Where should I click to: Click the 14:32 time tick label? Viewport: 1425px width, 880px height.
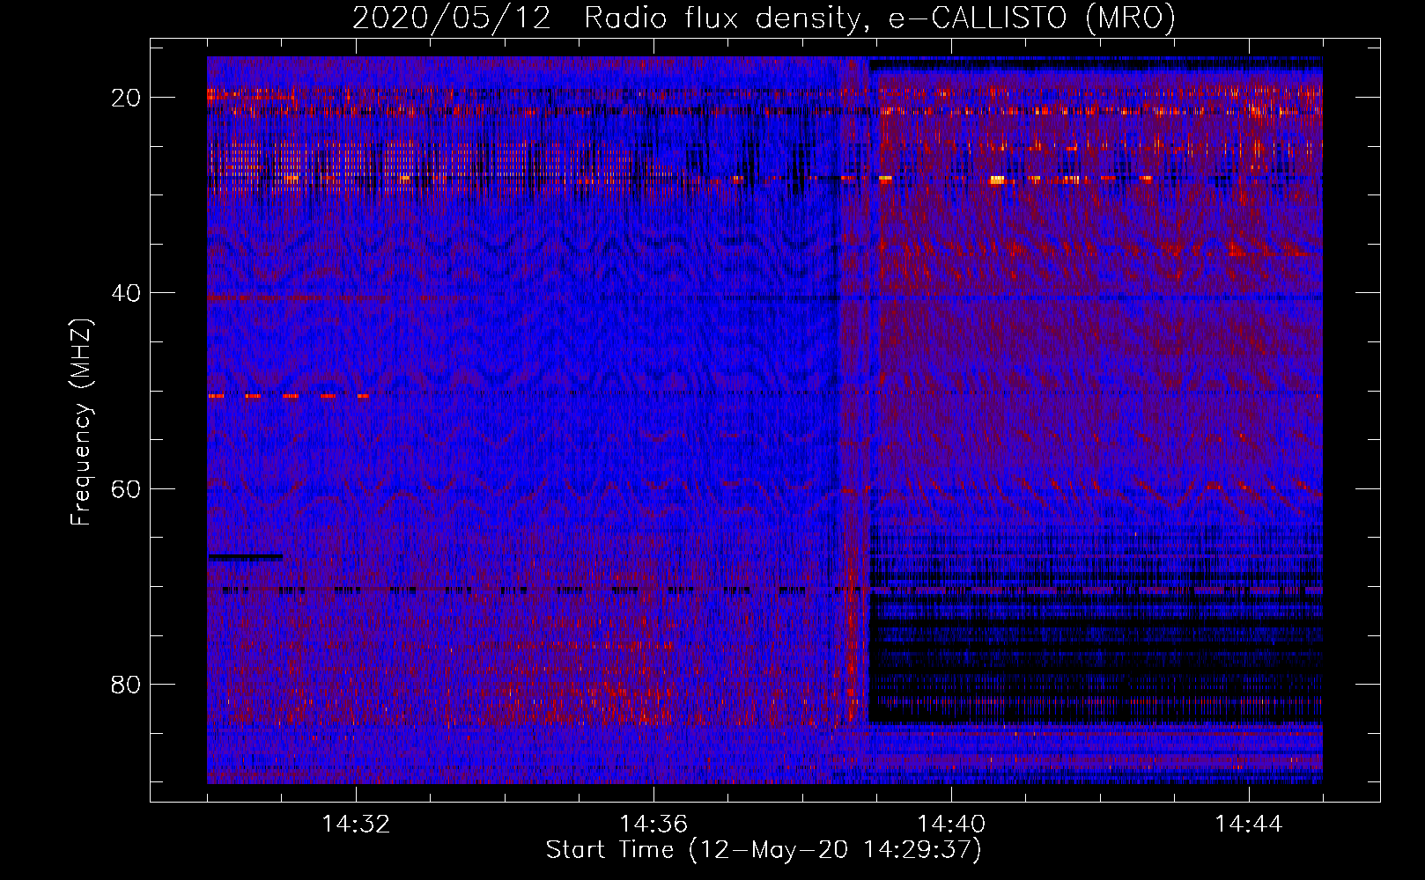tap(356, 825)
